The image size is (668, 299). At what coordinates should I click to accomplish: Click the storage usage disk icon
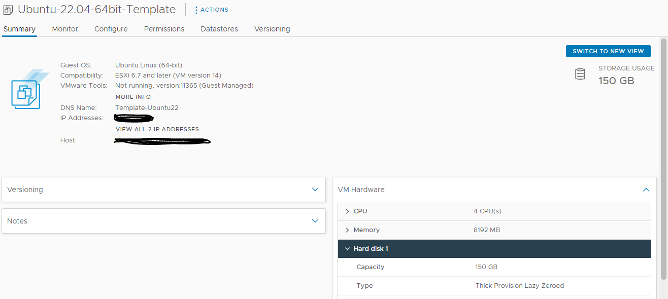[580, 73]
